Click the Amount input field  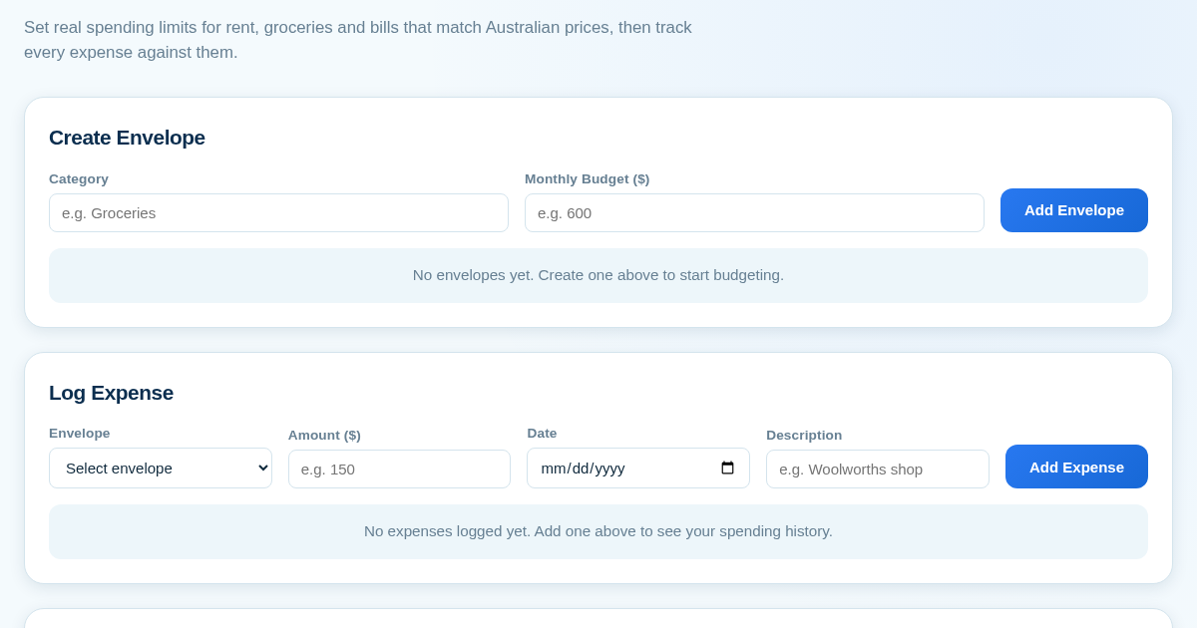coord(399,469)
